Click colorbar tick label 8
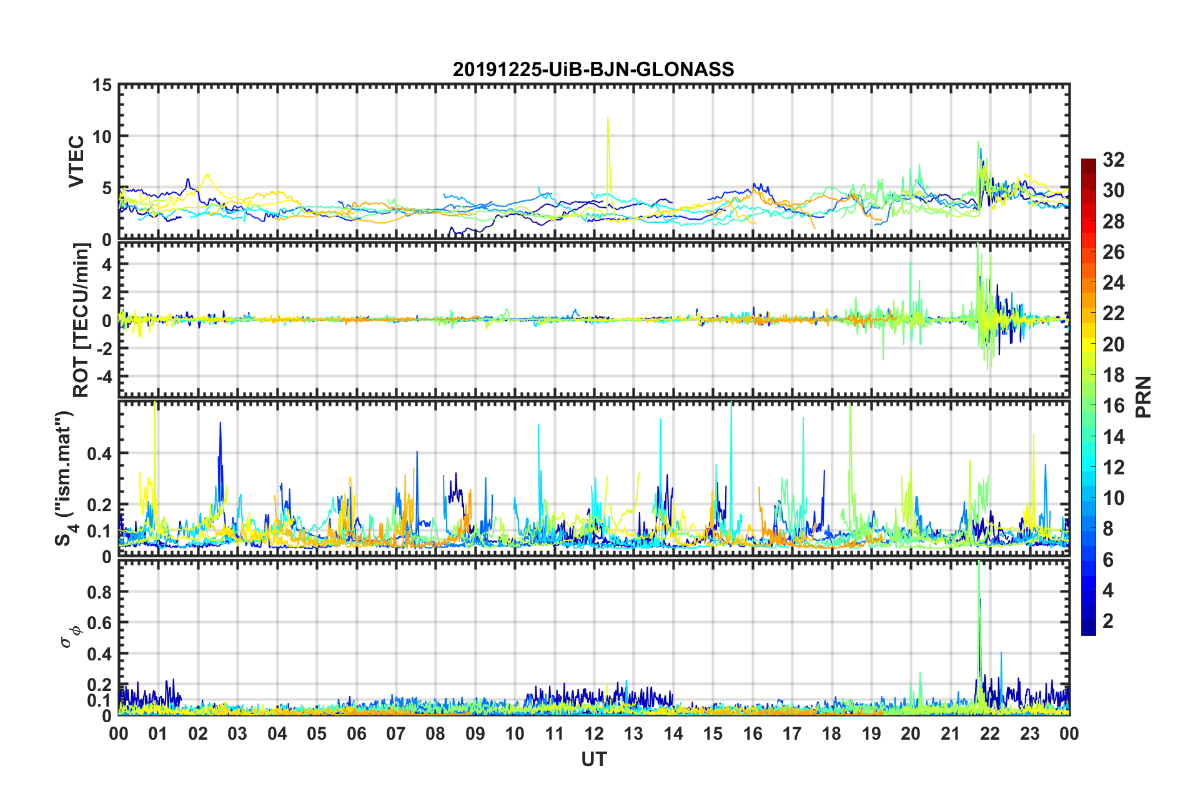This screenshot has width=1188, height=794. click(1107, 529)
